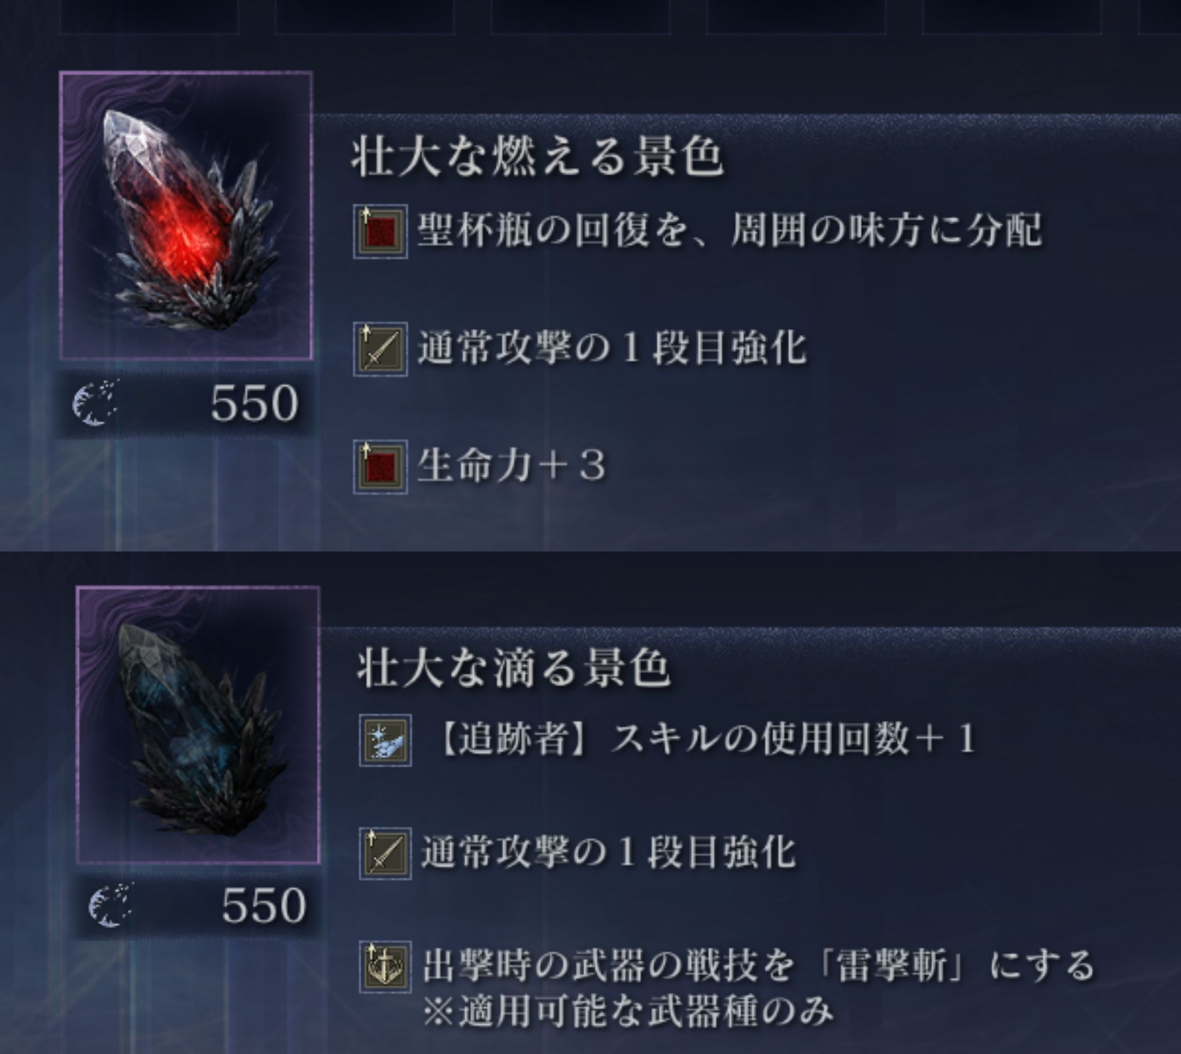The width and height of the screenshot is (1181, 1054).
Task: Select the 雷撃斬 weapon skill effect line
Action: click(x=759, y=988)
